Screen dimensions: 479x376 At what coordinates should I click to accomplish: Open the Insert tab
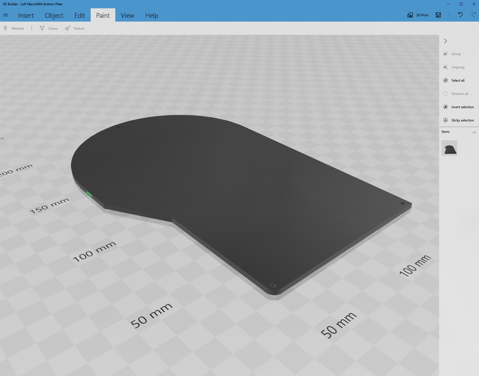click(x=26, y=15)
